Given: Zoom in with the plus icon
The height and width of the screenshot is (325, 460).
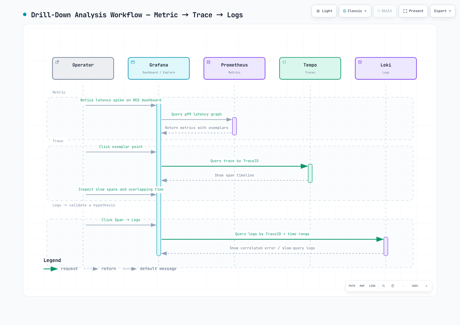Looking at the screenshot, I should 426,286.
